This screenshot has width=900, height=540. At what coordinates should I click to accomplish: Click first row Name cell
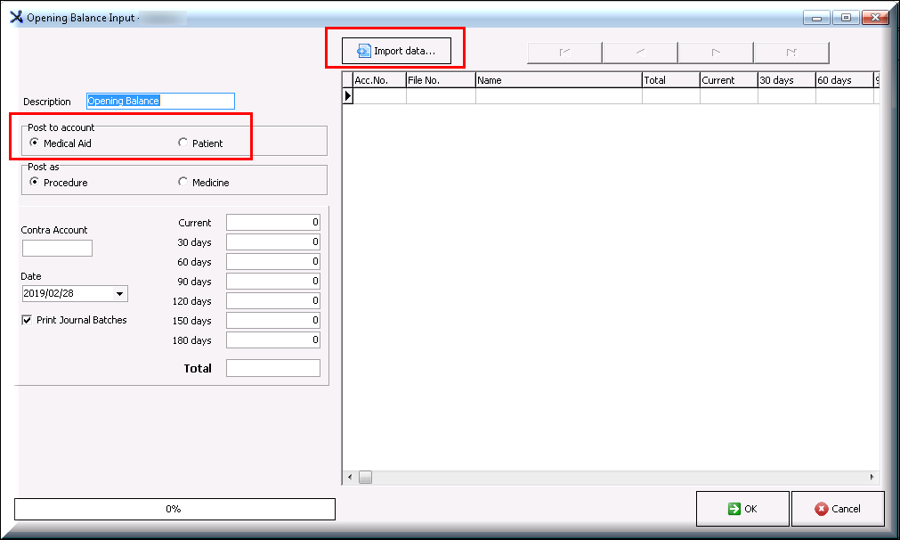pos(558,96)
